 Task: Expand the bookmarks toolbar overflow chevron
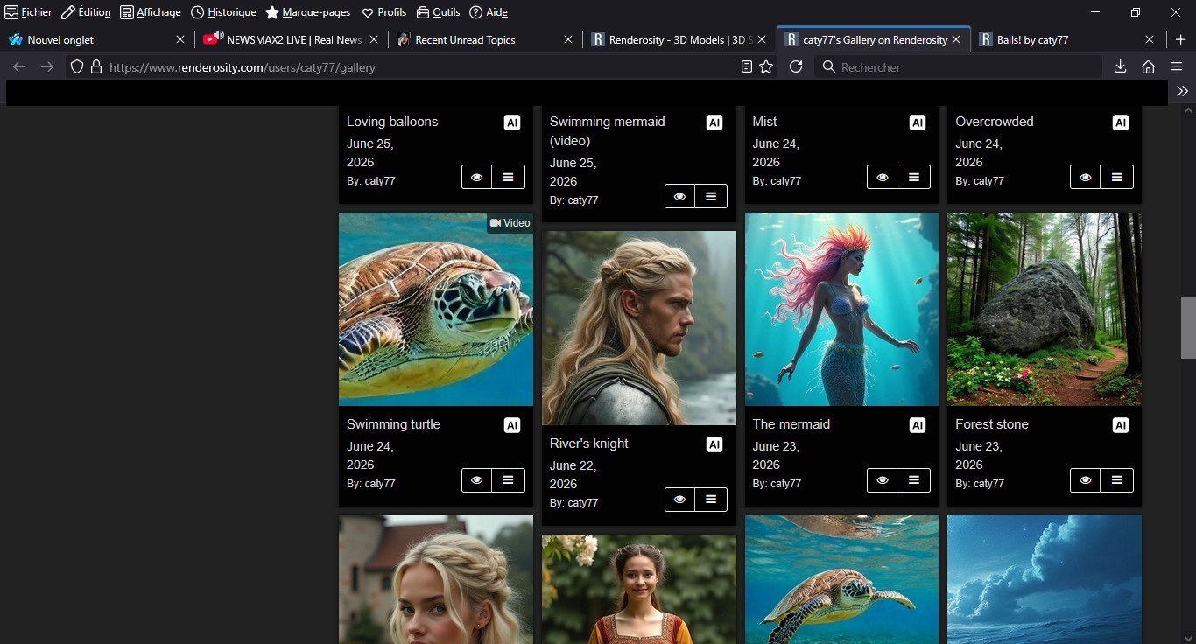point(1182,91)
